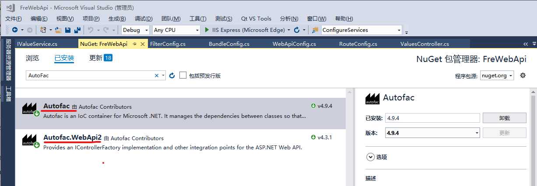Open the 文件(F) menu
Image resolution: width=537 pixels, height=186 pixels.
pyautogui.click(x=14, y=18)
